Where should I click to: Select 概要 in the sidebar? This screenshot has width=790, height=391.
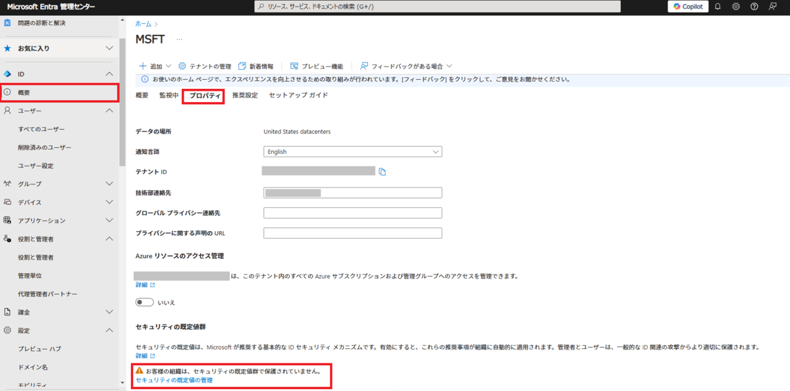(x=60, y=92)
